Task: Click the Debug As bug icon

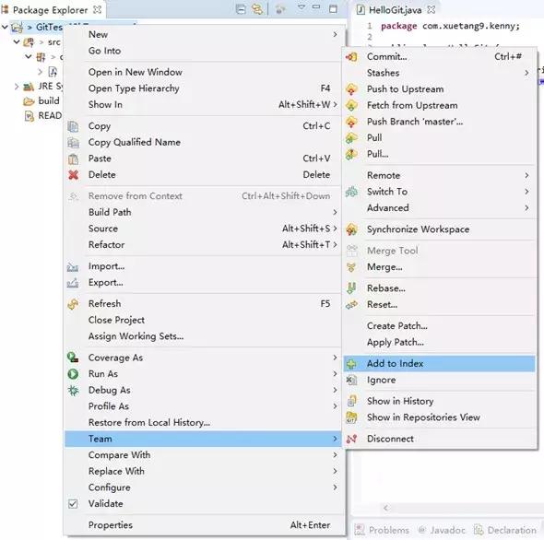Action: coord(73,391)
